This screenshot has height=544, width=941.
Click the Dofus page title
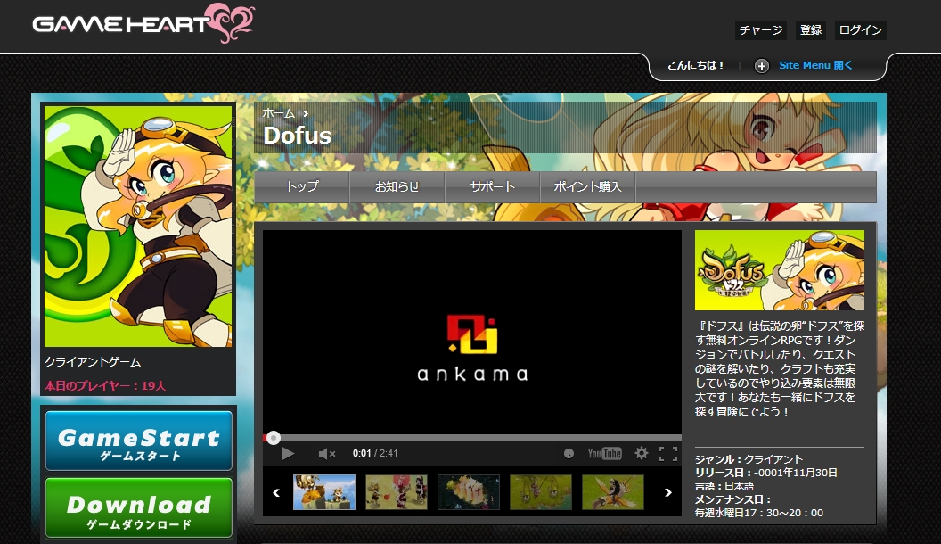[297, 136]
